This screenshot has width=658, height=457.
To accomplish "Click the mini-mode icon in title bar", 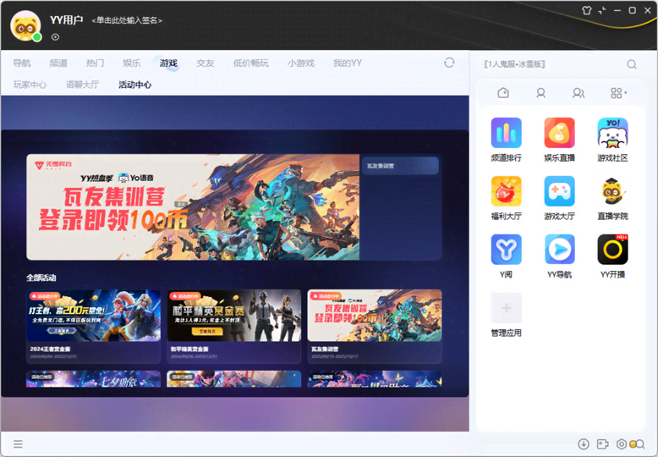I will pos(602,10).
